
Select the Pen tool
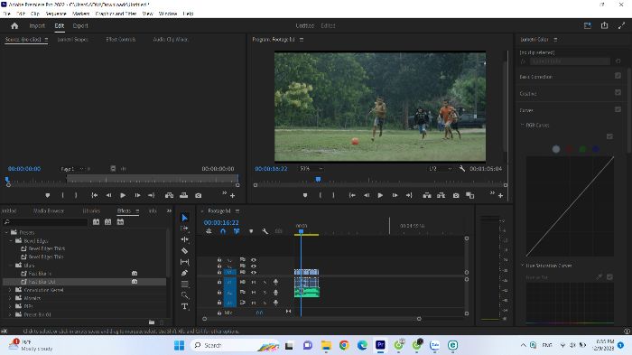[x=184, y=273]
